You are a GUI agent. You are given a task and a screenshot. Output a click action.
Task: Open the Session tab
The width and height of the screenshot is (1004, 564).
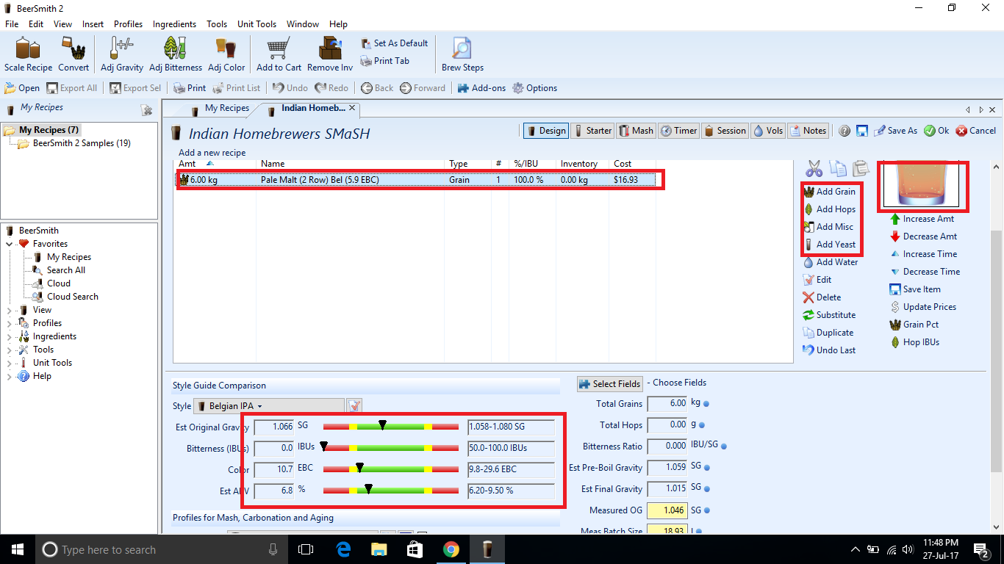pyautogui.click(x=725, y=131)
